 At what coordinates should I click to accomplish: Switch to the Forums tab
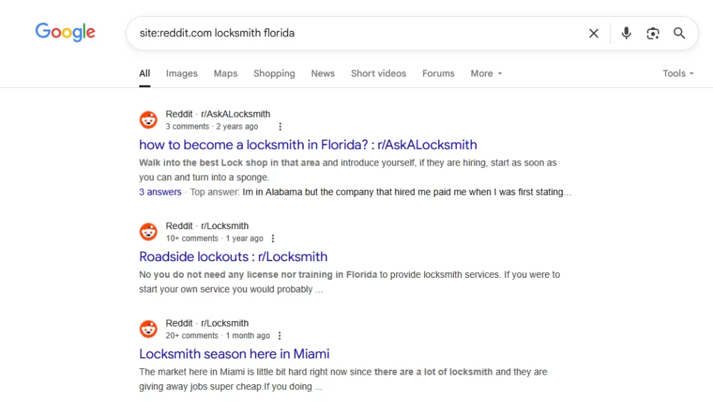coord(438,73)
